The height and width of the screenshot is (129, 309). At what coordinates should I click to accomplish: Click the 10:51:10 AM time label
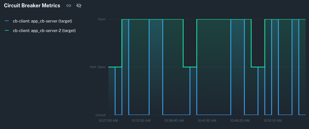[272, 121]
